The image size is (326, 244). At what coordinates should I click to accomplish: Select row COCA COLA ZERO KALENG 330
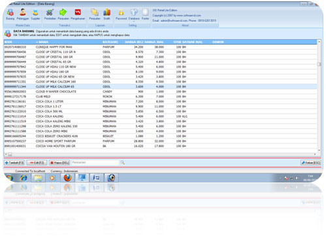[x=161, y=126]
